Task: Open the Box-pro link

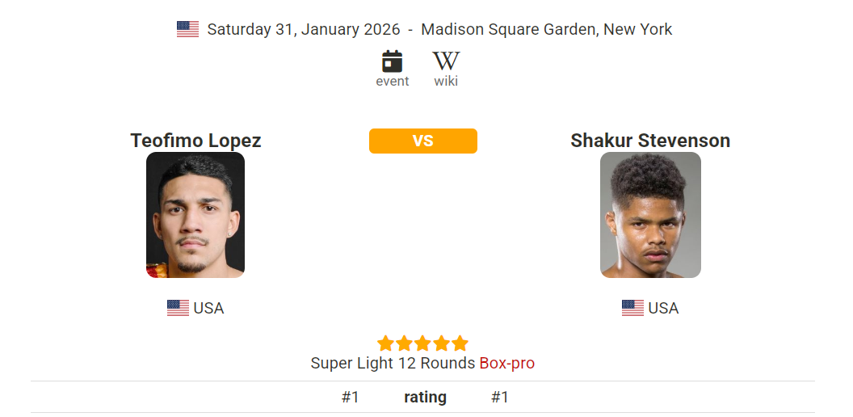Action: 506,363
